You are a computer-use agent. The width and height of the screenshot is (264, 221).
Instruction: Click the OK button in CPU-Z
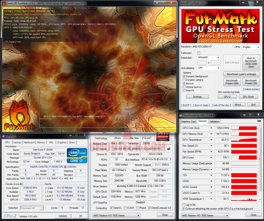point(80,216)
